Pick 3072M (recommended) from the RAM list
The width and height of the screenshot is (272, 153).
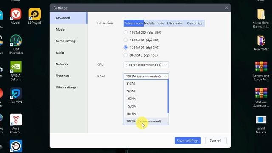point(146,121)
